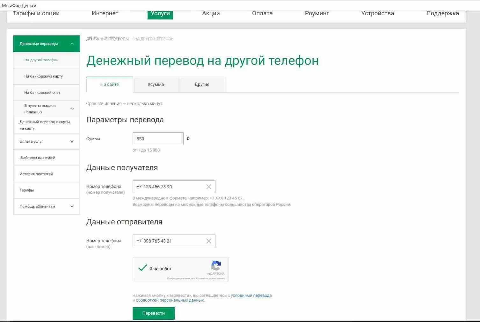480x322 pixels.
Task: Open 'Тарифы' in the sidebar
Action: [46, 190]
